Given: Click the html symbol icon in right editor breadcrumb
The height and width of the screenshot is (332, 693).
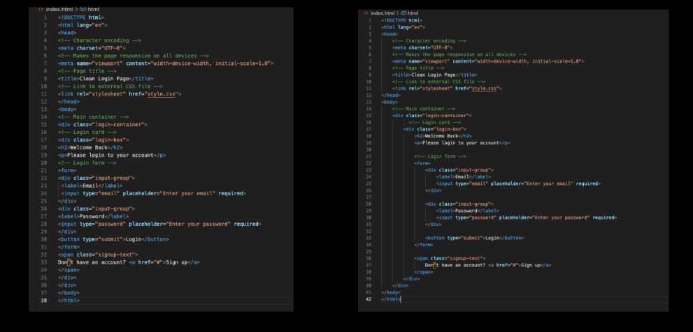Looking at the screenshot, I should [x=403, y=13].
